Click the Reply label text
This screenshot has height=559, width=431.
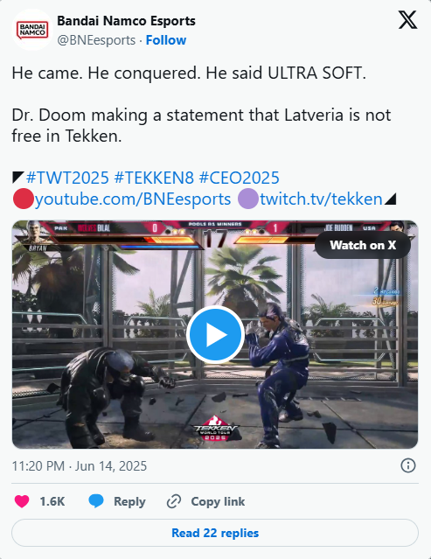(129, 501)
